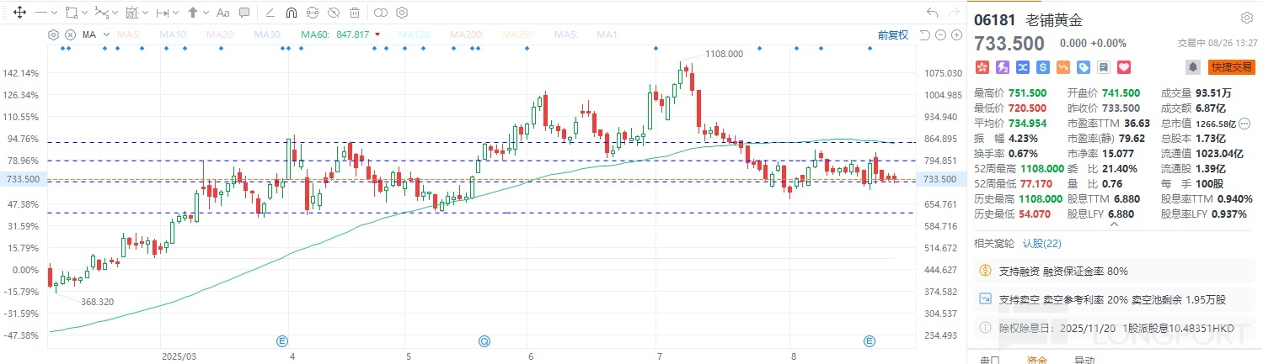This screenshot has width=1263, height=364.
Task: Select the numbered polyline wave tool
Action: [102, 13]
